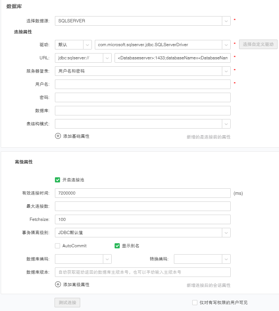
Task: Uncheck the 显示别名 checkbox
Action: [x=117, y=246]
